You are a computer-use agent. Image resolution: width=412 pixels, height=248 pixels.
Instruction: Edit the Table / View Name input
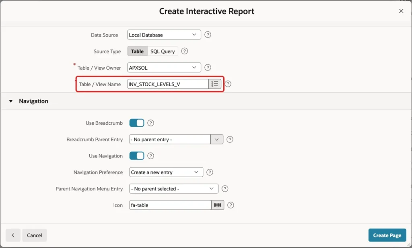pyautogui.click(x=168, y=84)
